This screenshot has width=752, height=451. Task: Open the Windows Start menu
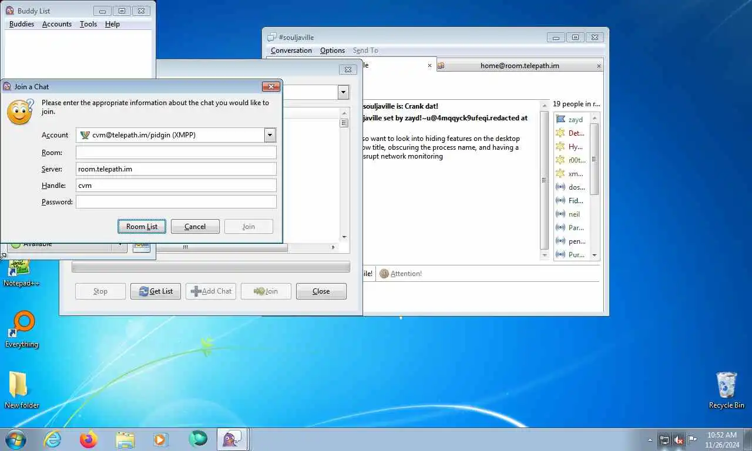(16, 439)
